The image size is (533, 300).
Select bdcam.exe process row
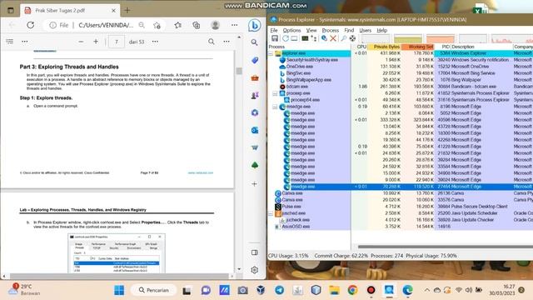(400, 87)
